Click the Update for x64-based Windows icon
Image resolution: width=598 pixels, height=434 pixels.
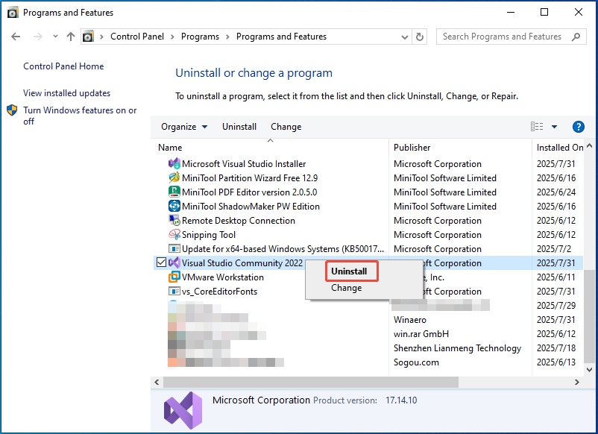pos(174,249)
